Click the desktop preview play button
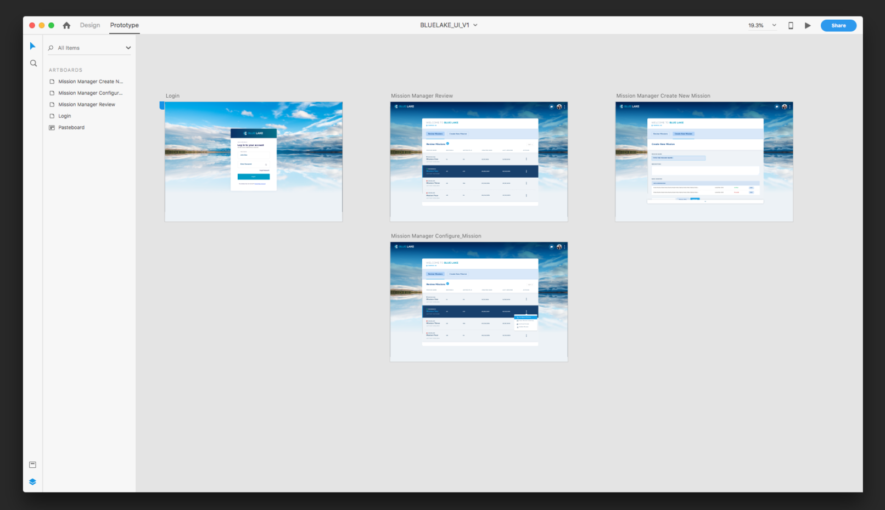 (x=808, y=26)
